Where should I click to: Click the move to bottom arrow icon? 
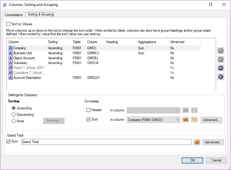pos(221,77)
